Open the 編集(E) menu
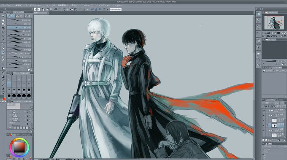The image size is (287, 160). pyautogui.click(x=19, y=5)
